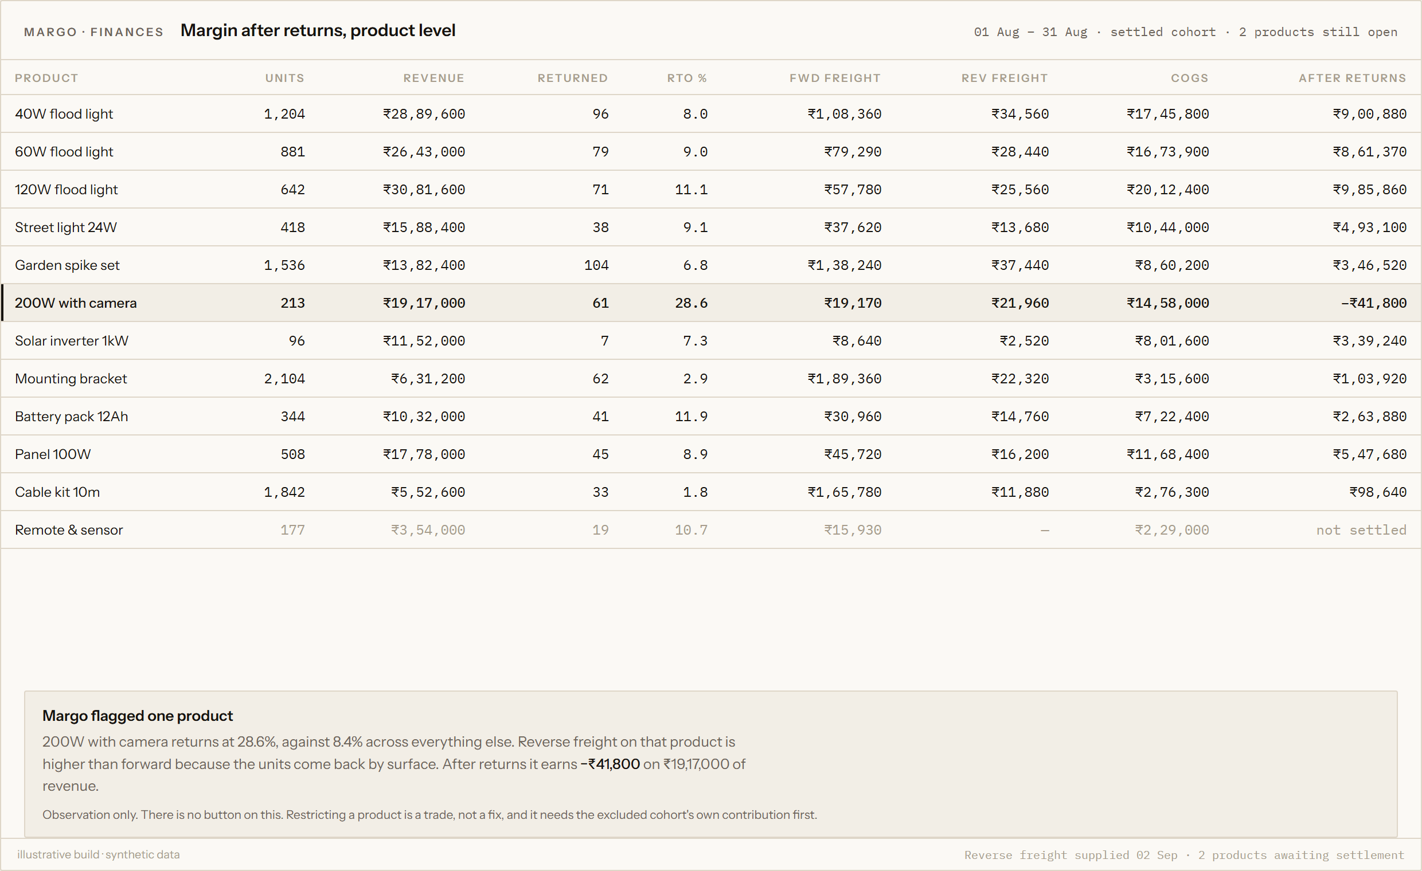The height and width of the screenshot is (871, 1422).
Task: Click the UNITS column header
Action: coord(284,78)
